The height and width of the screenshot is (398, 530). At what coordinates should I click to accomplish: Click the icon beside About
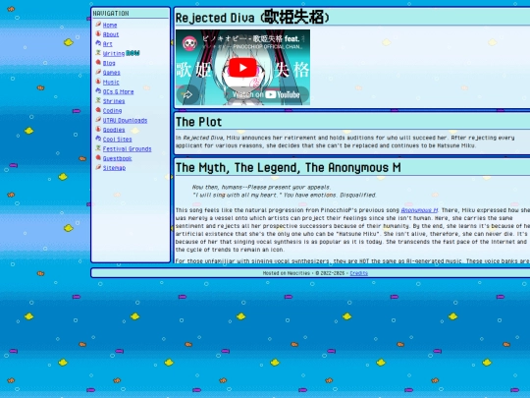coord(98,33)
